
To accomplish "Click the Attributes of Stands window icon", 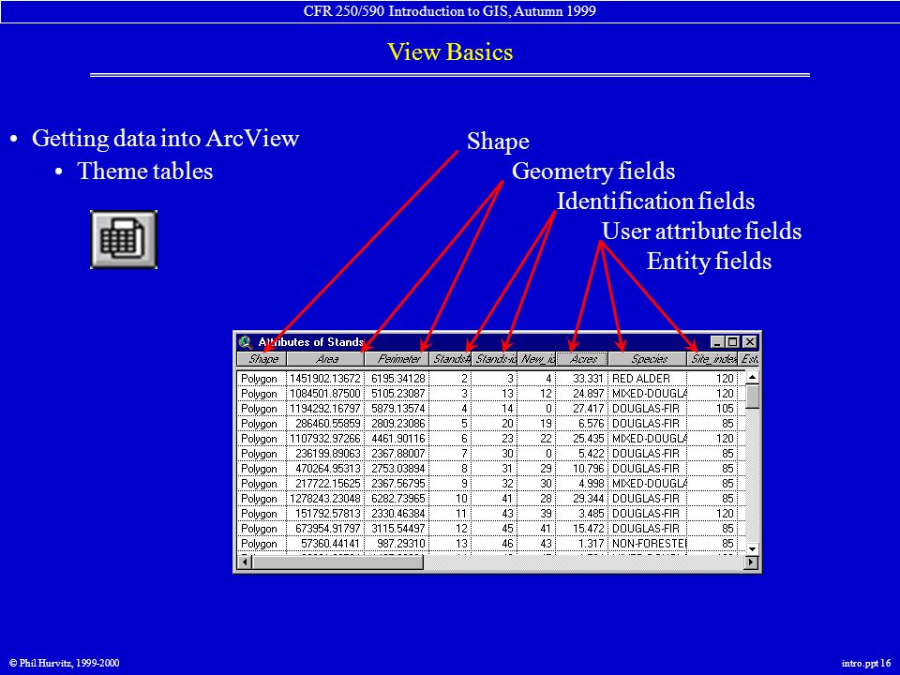I will (x=246, y=342).
